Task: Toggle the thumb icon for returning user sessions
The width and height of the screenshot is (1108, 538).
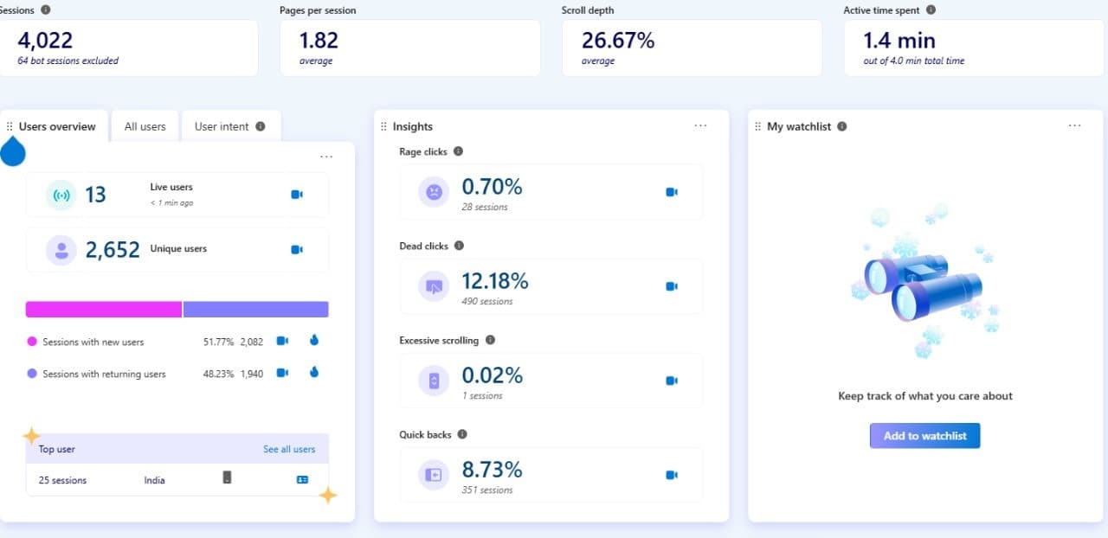Action: pyautogui.click(x=313, y=373)
